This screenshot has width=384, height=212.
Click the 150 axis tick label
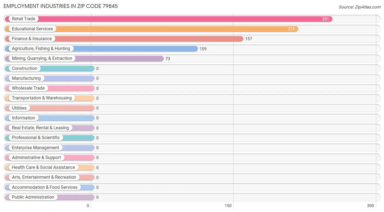point(228,206)
